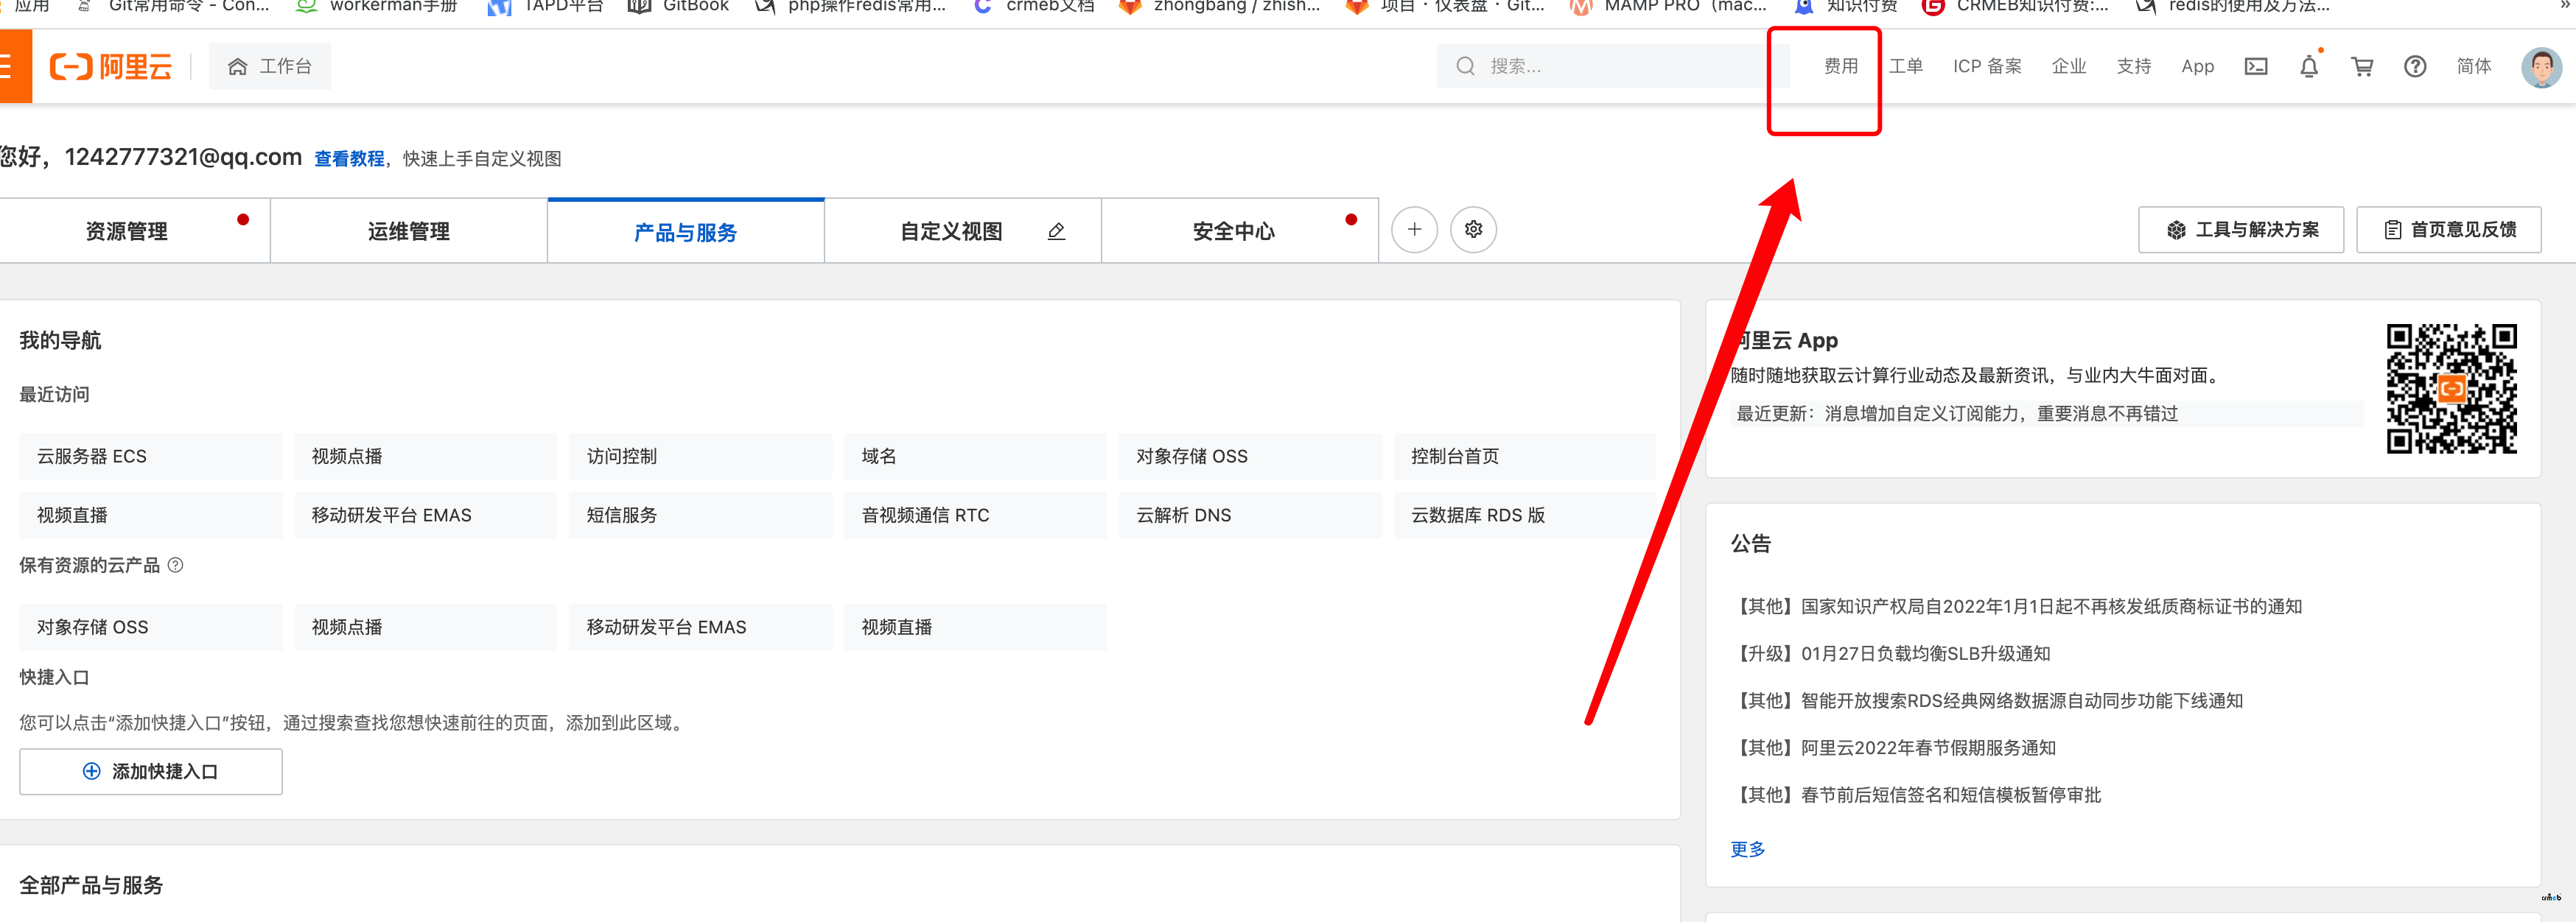Screen dimensions: 2576x922
Task: Open the 工单 menu
Action: pyautogui.click(x=1905, y=66)
